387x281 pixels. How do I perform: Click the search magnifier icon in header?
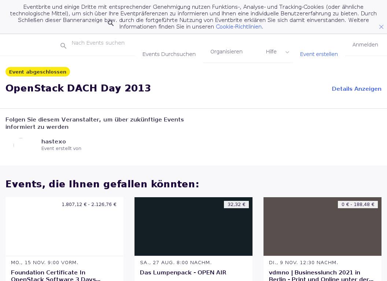point(63,46)
